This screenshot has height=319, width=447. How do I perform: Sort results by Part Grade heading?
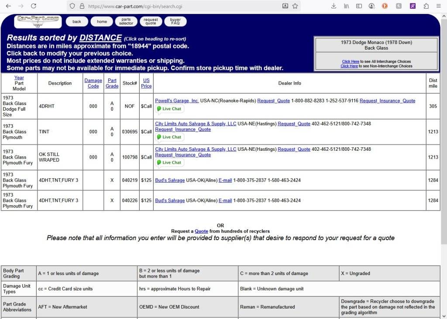pos(112,83)
